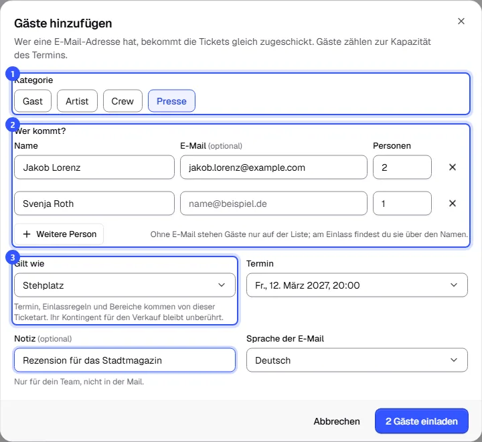
Task: Close the Gäste hinzufügen dialog
Action: 461,21
